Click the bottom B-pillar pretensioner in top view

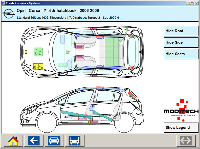(x=94, y=75)
